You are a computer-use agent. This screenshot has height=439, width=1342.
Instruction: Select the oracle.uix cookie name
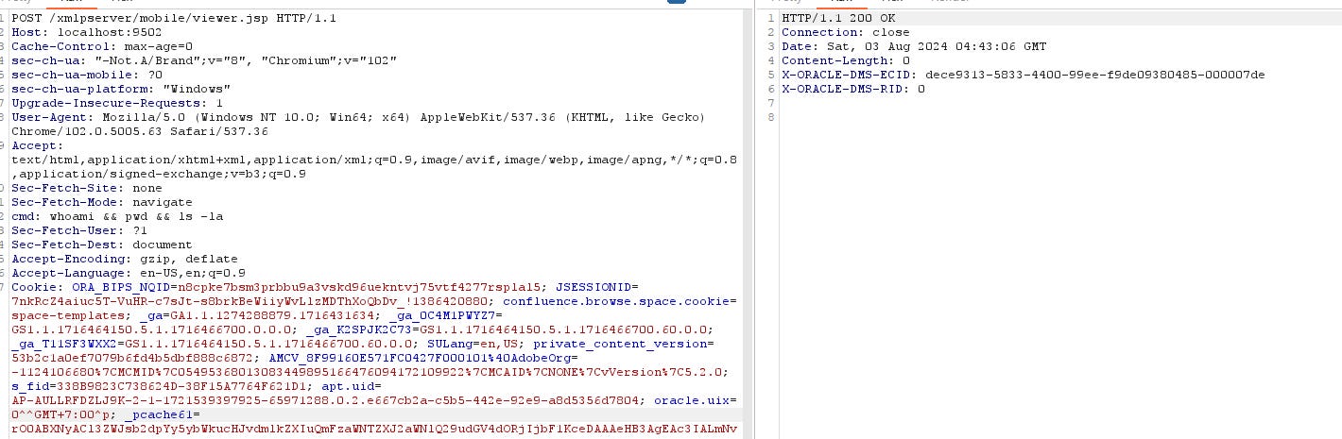pyautogui.click(x=692, y=400)
